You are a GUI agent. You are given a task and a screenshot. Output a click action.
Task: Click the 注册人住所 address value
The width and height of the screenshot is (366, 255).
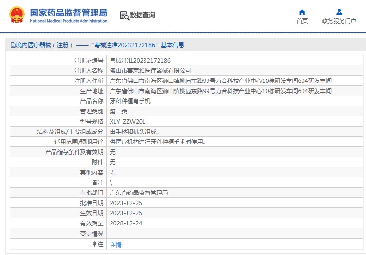[x=221, y=81]
